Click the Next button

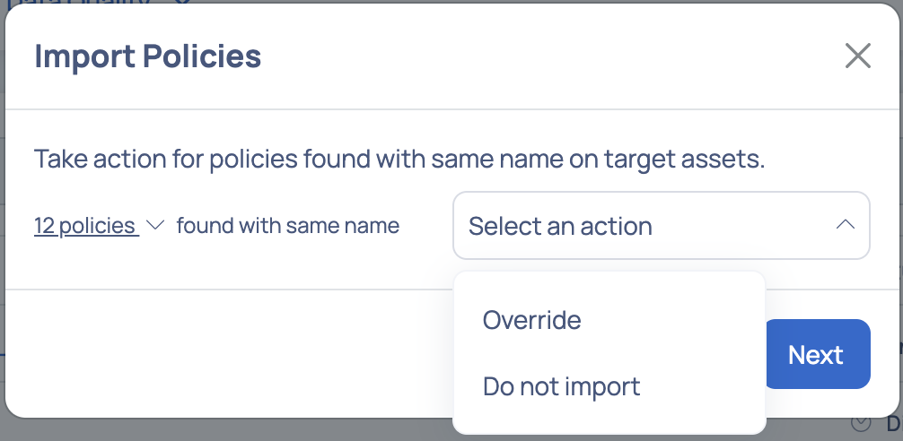pos(816,354)
